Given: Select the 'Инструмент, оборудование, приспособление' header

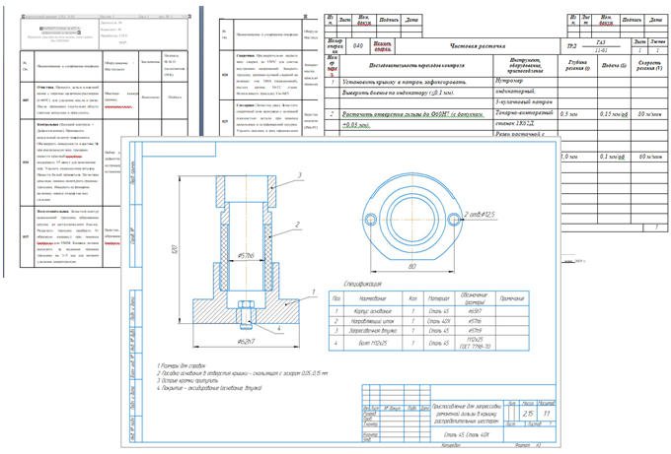Looking at the screenshot, I should coord(525,65).
